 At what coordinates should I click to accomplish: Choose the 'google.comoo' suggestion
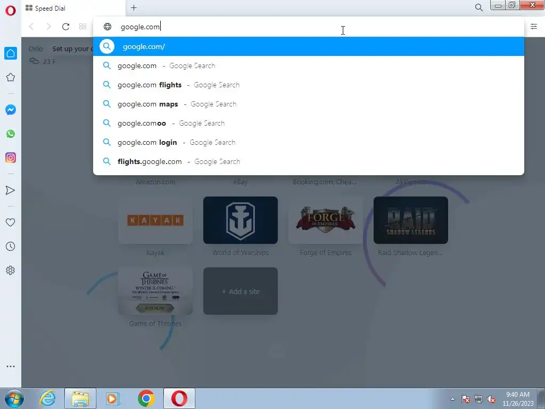tap(309, 123)
